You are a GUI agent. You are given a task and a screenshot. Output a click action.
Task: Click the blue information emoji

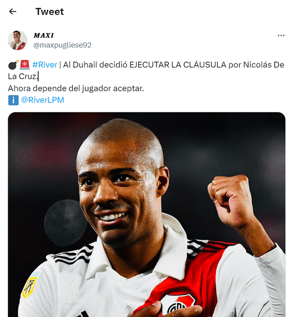pyautogui.click(x=13, y=100)
